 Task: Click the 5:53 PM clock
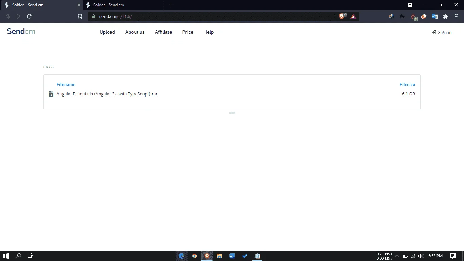coord(435,256)
